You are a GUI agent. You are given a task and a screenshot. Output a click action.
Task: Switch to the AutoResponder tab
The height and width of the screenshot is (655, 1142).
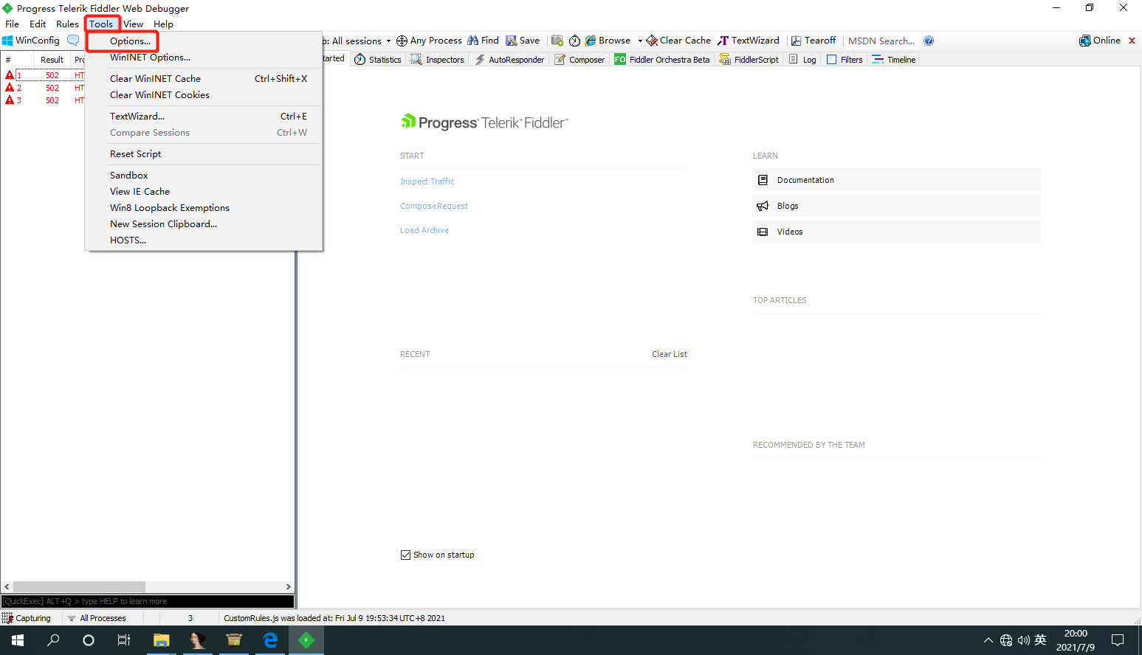tap(509, 60)
